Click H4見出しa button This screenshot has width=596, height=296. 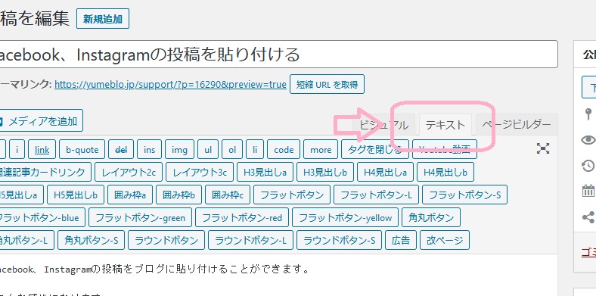coord(385,173)
